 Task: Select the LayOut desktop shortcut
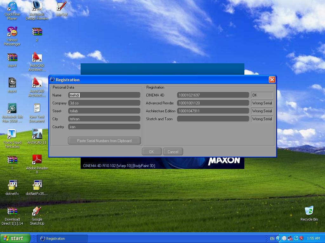point(62,9)
